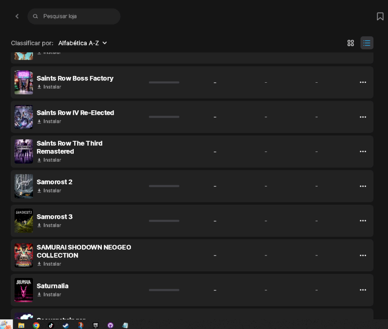
Task: Launch Google Chrome from the taskbar
Action: (36, 325)
